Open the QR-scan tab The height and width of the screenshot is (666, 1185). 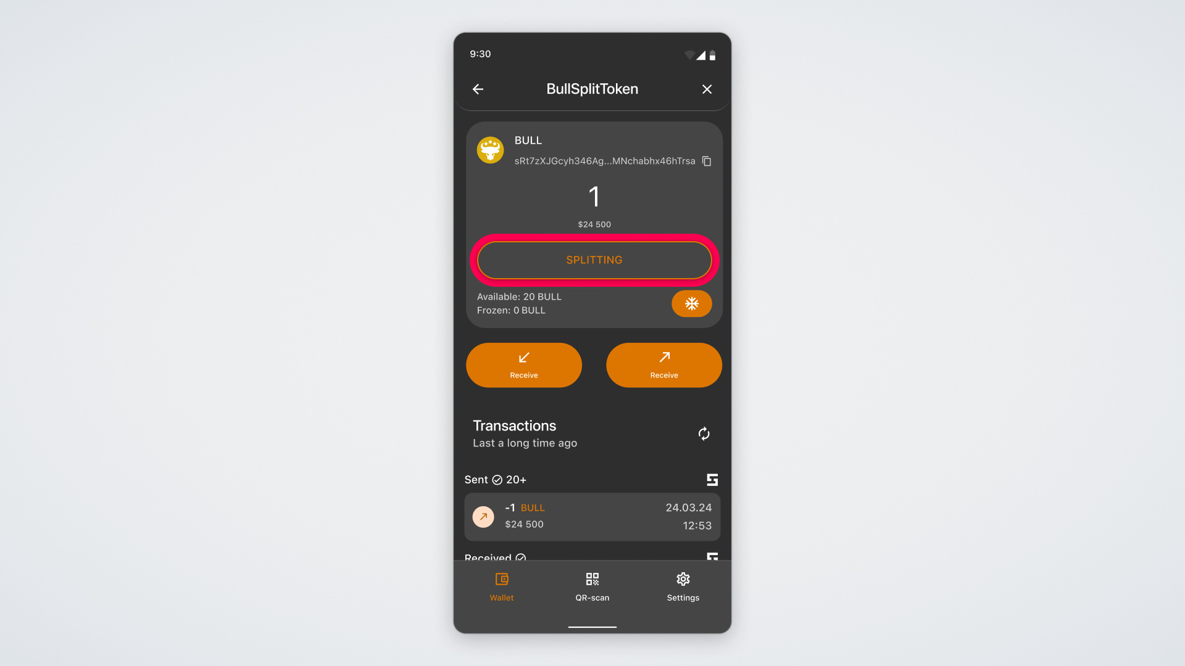point(592,587)
